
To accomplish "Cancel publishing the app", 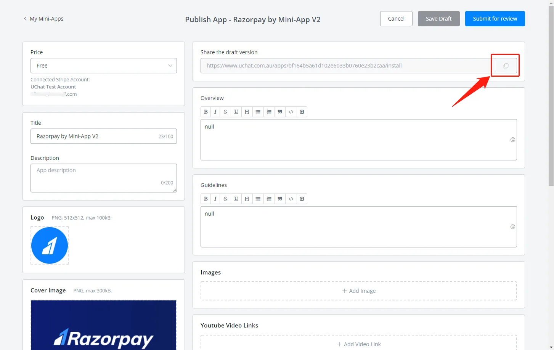I will (396, 19).
